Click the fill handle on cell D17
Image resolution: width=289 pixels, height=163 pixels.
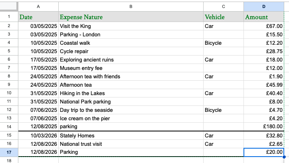[x=284, y=156]
